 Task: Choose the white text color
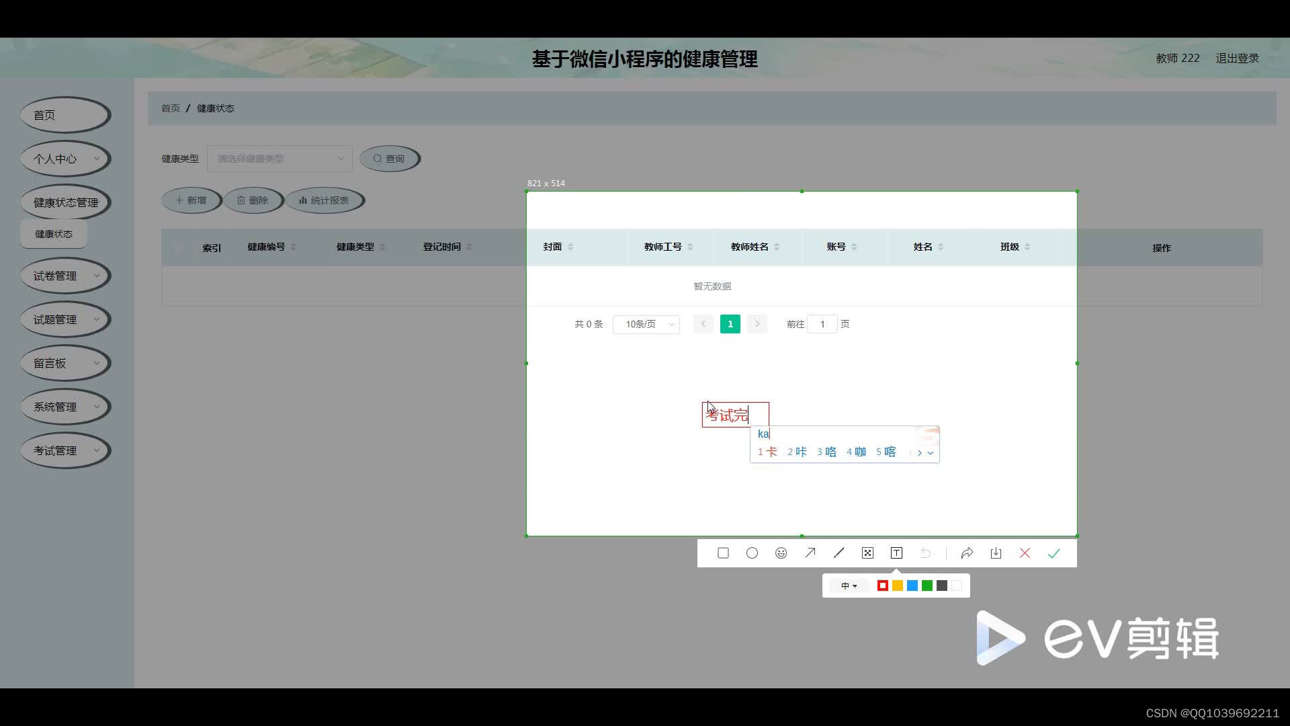click(957, 586)
